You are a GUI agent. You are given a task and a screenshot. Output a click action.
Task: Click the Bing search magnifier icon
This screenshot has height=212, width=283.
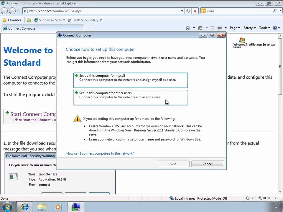click(x=275, y=11)
